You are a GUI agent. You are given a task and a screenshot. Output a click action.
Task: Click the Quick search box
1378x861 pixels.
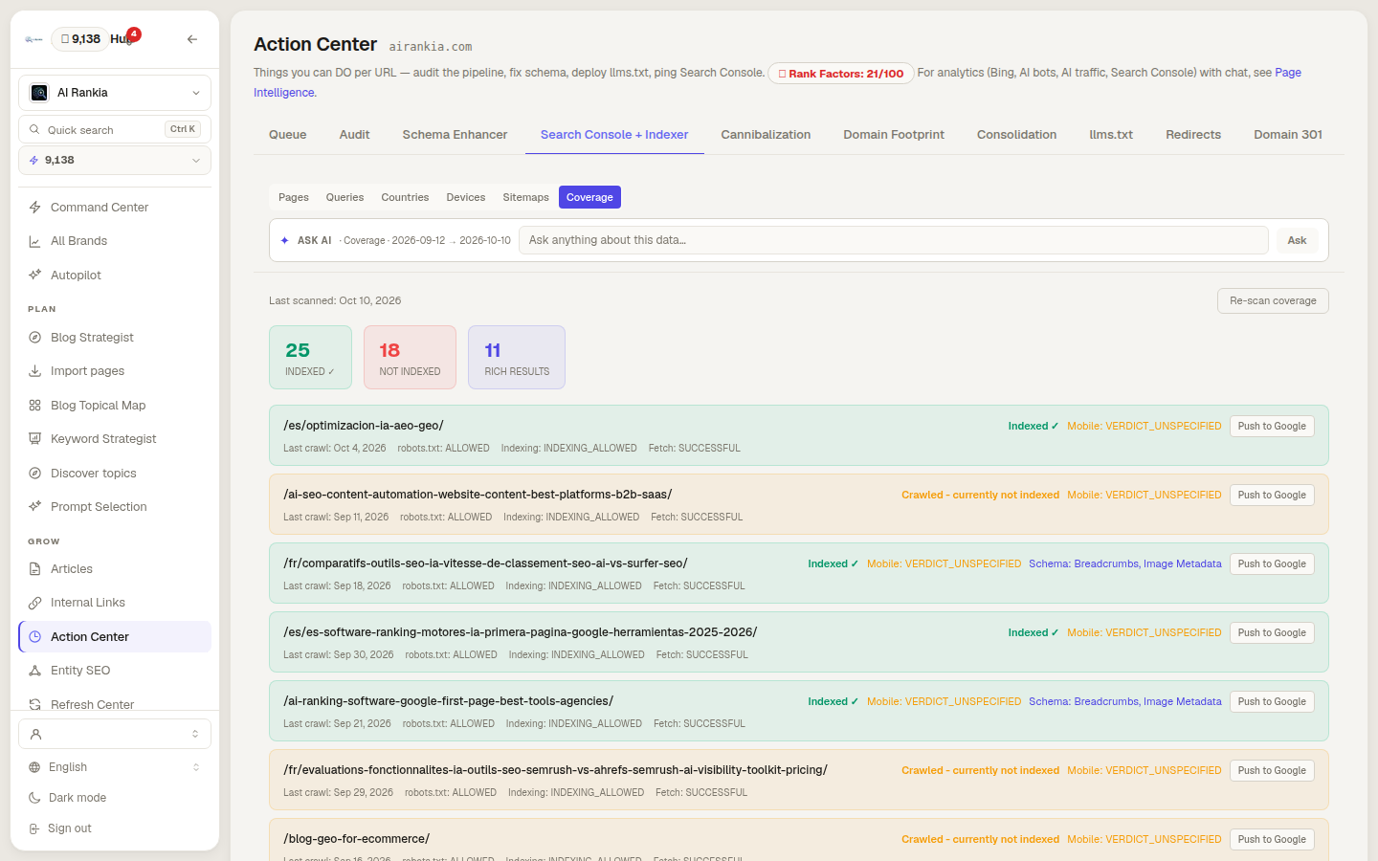tap(115, 129)
